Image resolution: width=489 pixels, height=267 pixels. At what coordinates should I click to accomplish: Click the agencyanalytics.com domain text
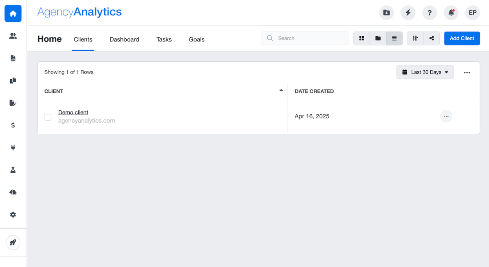coord(87,121)
